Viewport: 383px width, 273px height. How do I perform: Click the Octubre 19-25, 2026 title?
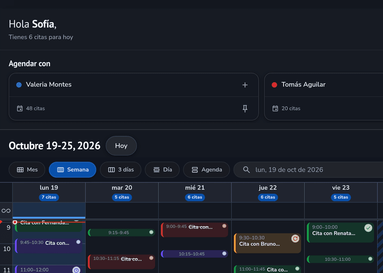[x=55, y=146]
